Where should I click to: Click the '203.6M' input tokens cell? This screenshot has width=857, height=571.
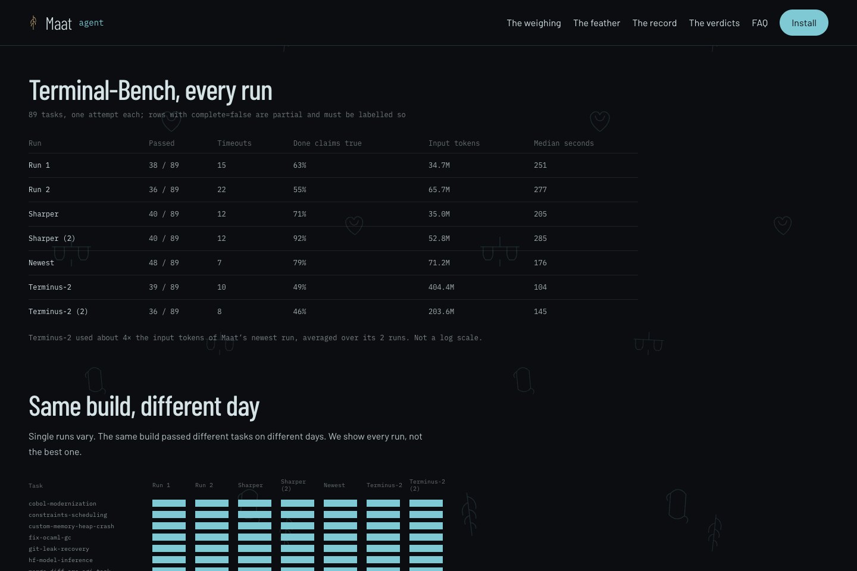[441, 312]
